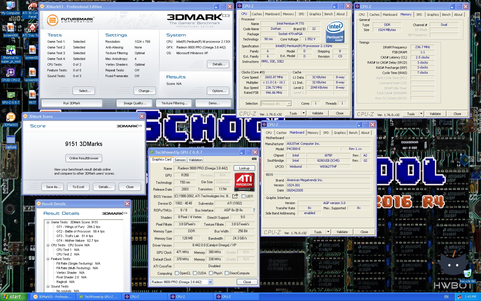Click the EN language indicator in taskbar

tap(446, 297)
